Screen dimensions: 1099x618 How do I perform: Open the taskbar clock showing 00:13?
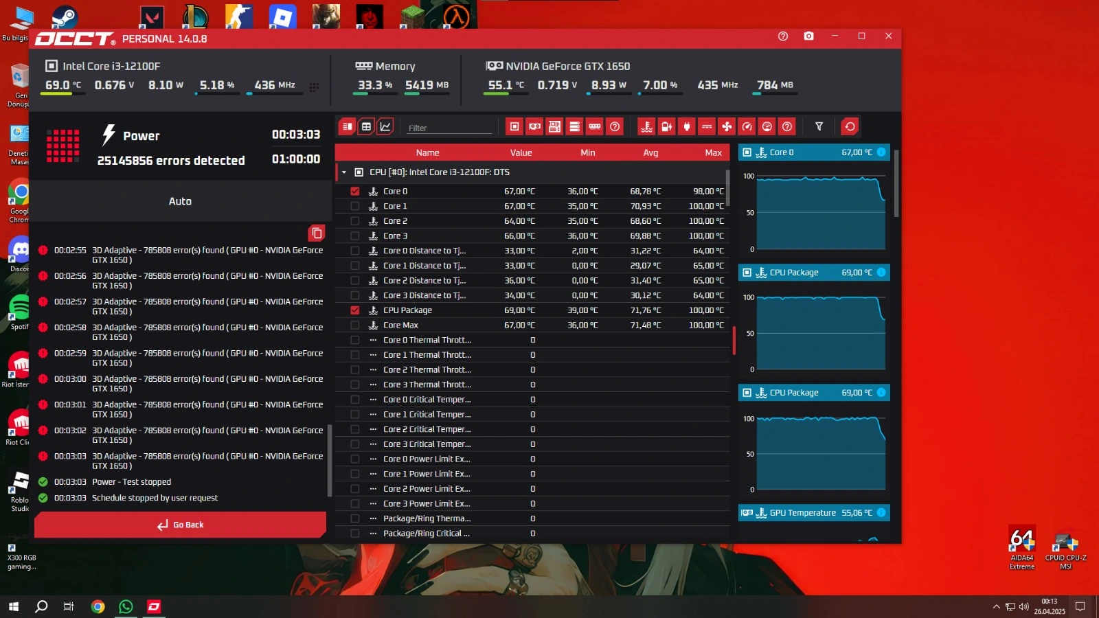pos(1050,606)
